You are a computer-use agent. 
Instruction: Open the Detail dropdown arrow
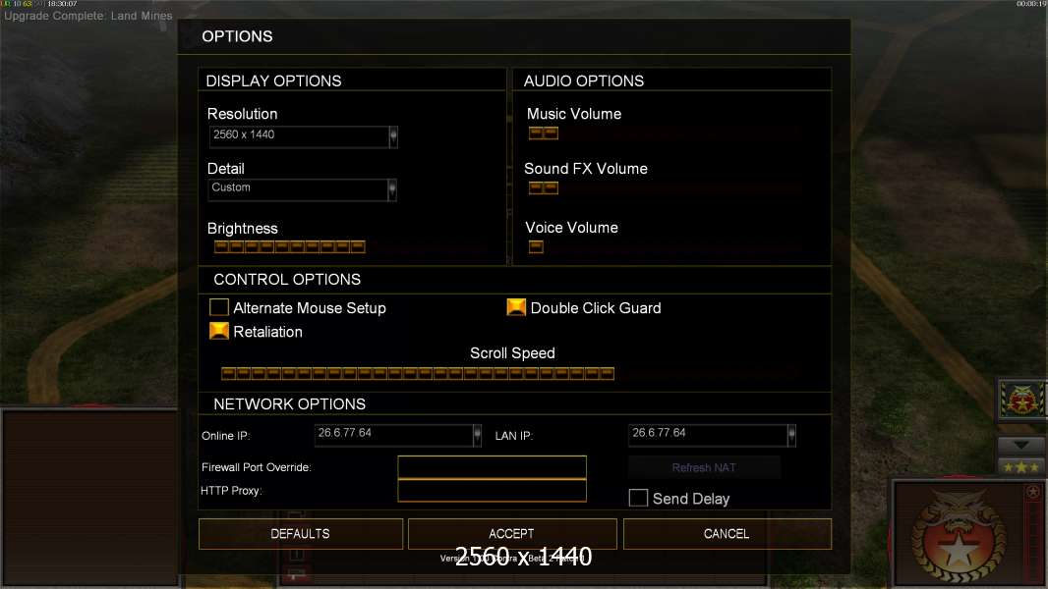click(392, 190)
